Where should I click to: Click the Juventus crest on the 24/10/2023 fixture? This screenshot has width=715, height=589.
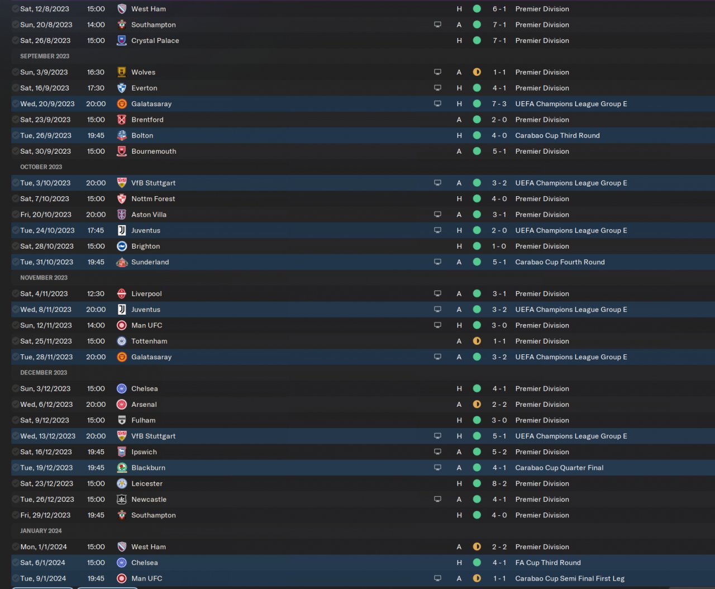click(122, 230)
